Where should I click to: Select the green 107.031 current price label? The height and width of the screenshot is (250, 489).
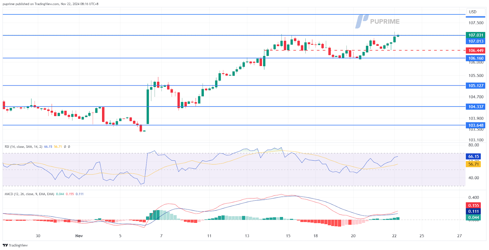coord(476,35)
